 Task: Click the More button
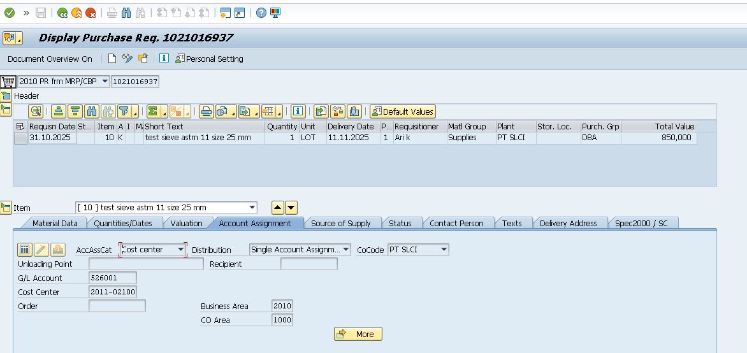point(358,334)
